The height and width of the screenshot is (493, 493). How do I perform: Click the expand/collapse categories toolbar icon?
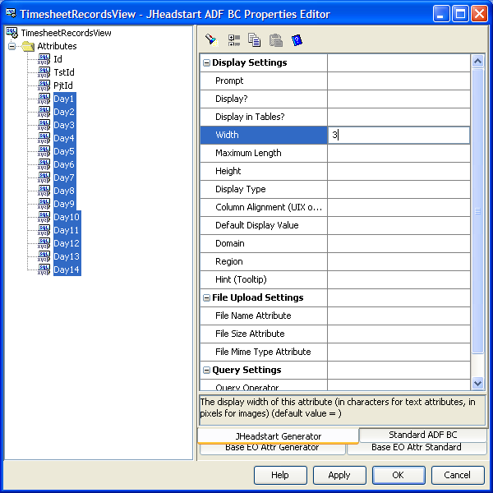point(233,39)
